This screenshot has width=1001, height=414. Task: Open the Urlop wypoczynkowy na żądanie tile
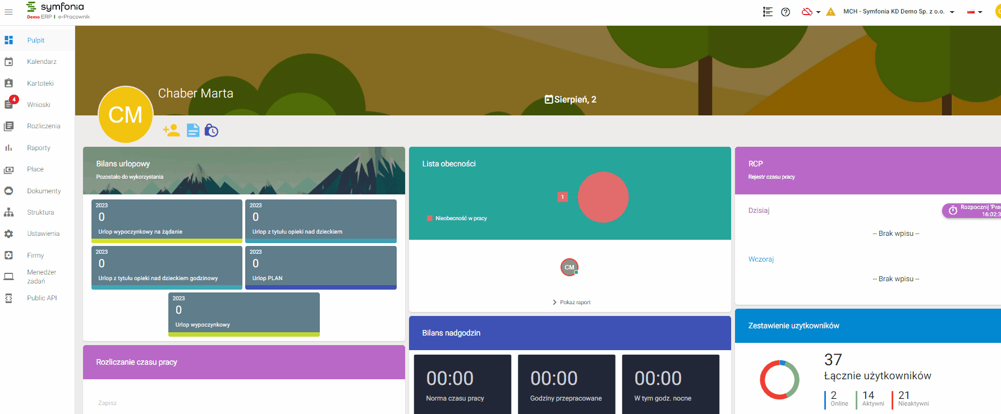167,221
